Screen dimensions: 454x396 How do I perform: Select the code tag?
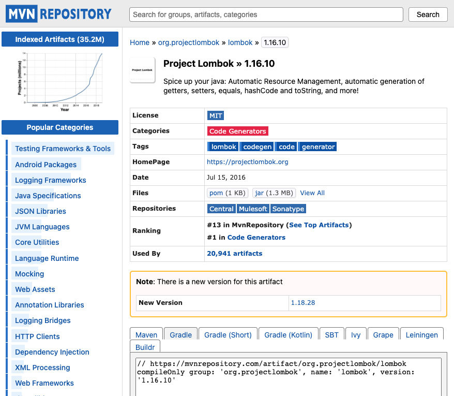click(286, 146)
